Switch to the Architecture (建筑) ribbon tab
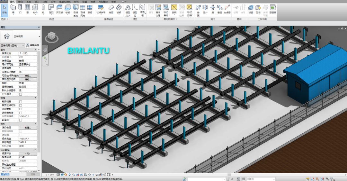347x181 pixels. pyautogui.click(x=12, y=2)
